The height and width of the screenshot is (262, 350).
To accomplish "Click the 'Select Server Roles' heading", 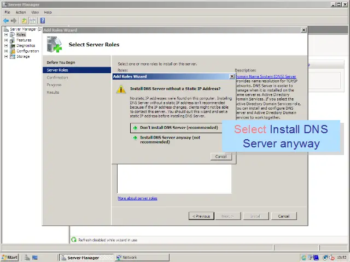I will tap(94, 45).
